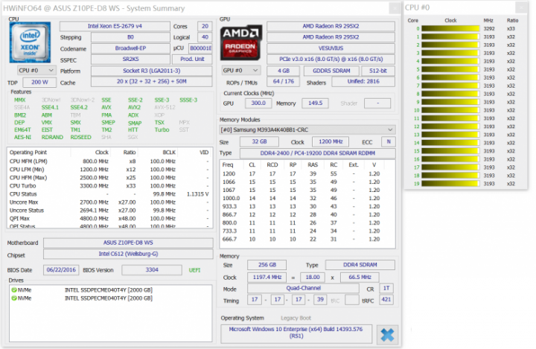Click the ASUS Z10PE-D8 WS motherboard field
The height and width of the screenshot is (349, 536).
pos(128,243)
